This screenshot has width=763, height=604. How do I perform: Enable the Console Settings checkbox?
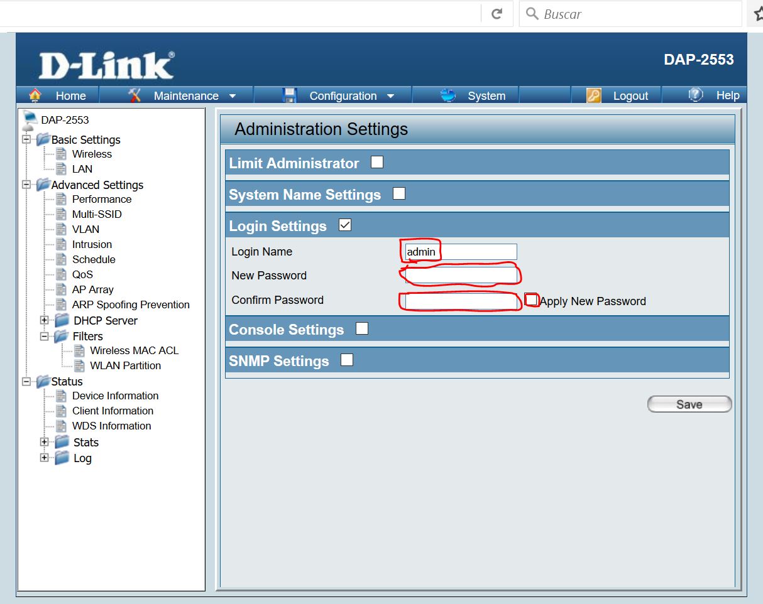click(x=362, y=328)
